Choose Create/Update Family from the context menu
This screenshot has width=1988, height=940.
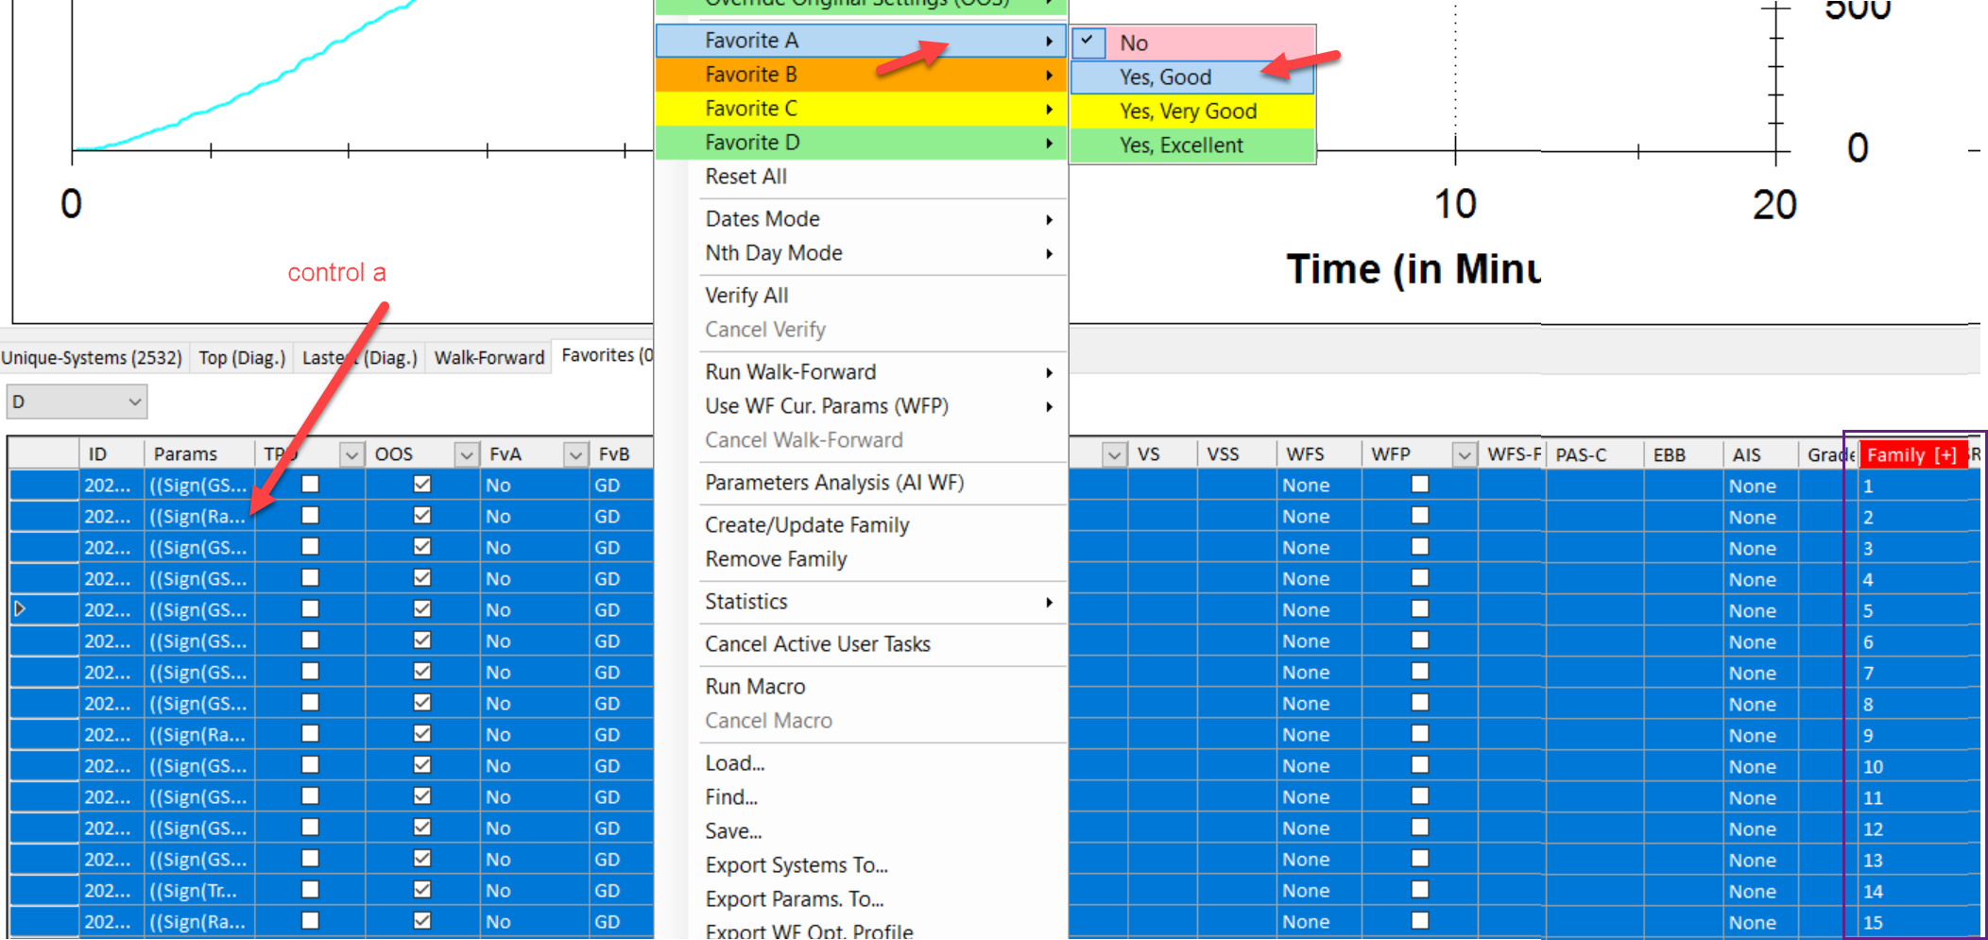point(807,525)
